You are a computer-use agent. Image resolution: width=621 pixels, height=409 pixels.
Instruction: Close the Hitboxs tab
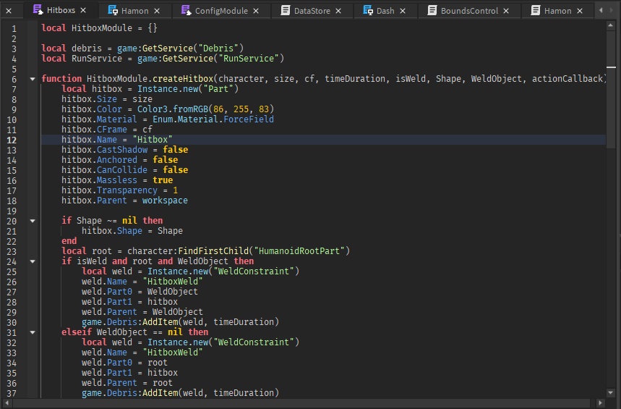coord(83,10)
